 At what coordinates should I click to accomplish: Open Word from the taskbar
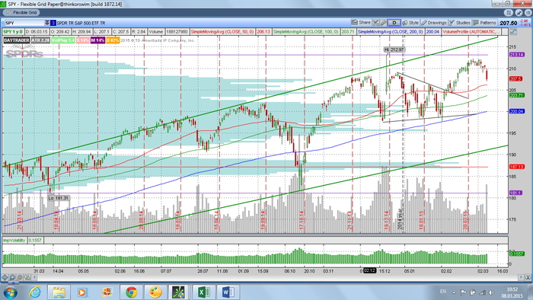coord(228,292)
